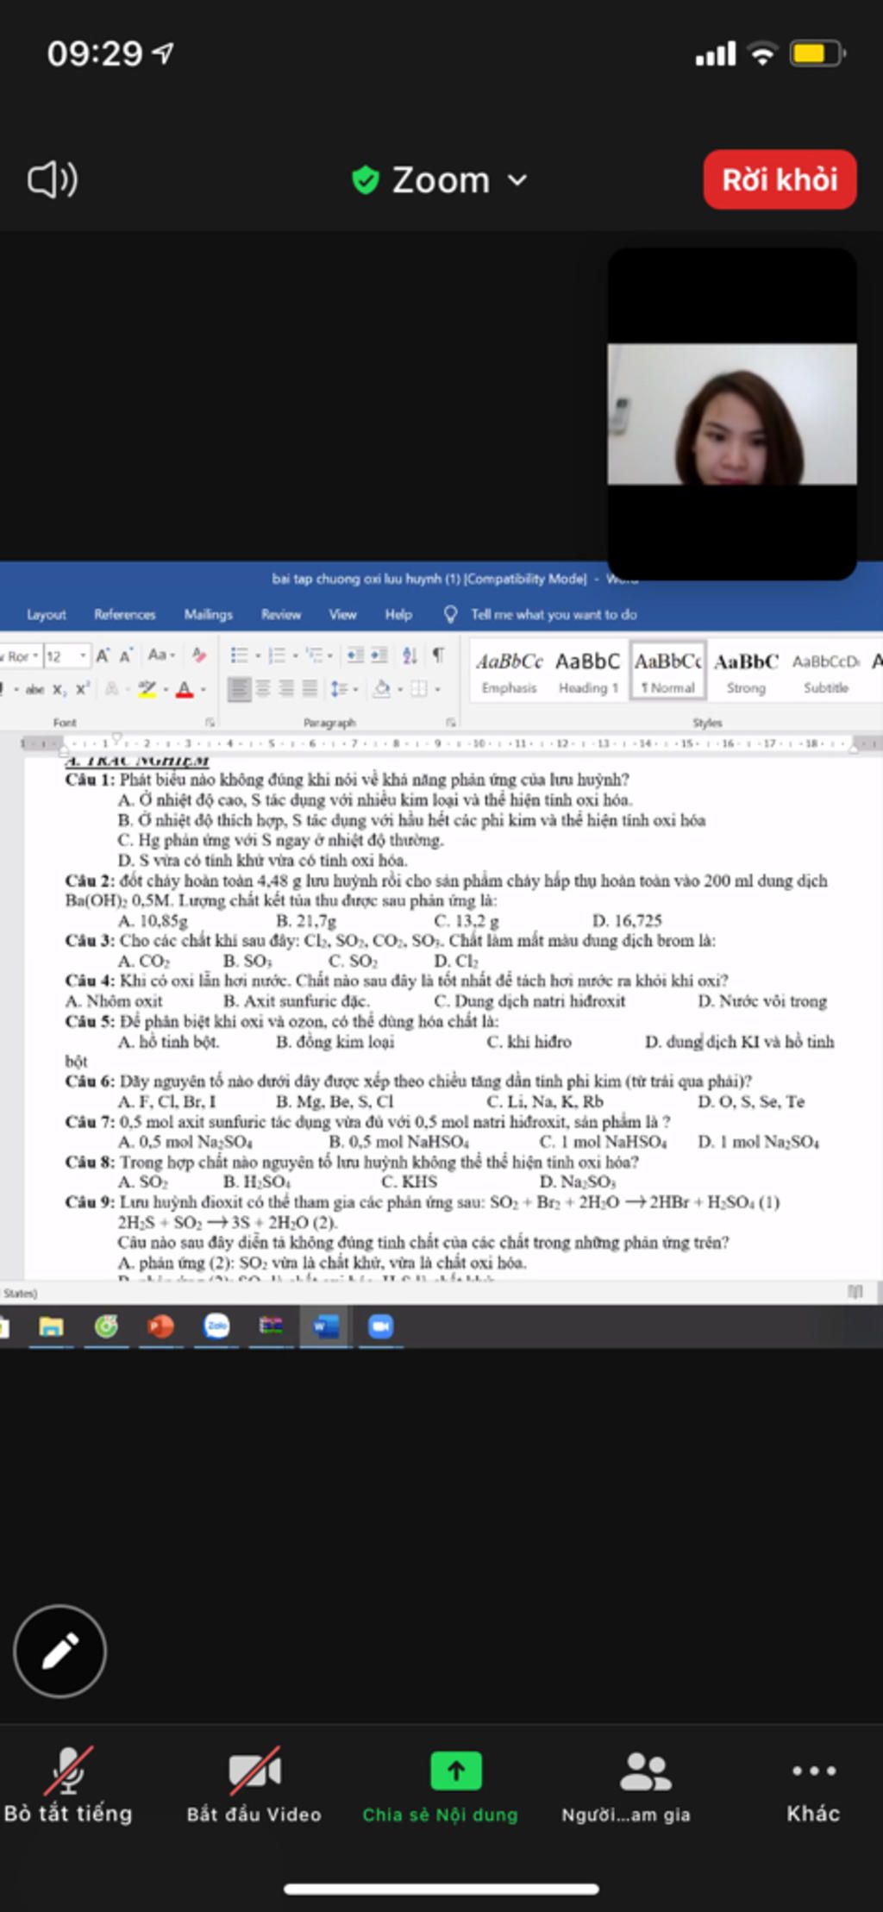Open the Help ribbon tab
Viewport: 883px width, 1912px height.
398,614
